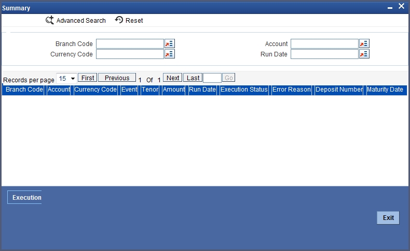
Task: Focus the Currency Code input field
Action: [130, 54]
